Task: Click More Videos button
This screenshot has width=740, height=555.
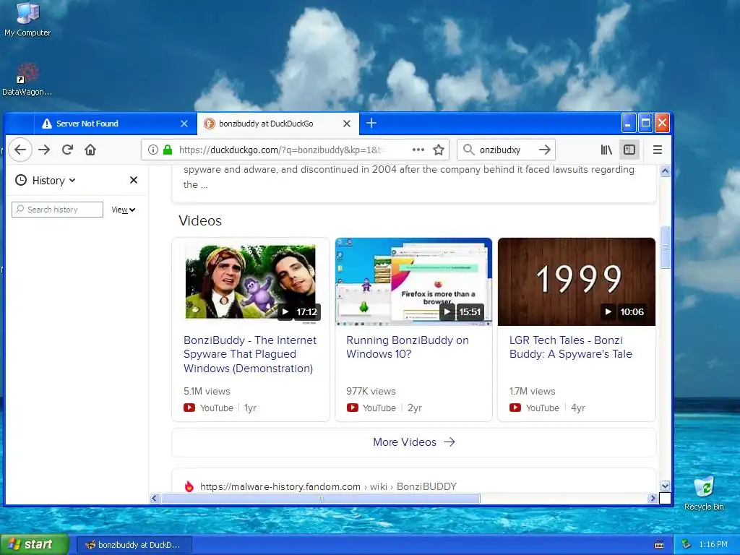Action: coord(414,442)
